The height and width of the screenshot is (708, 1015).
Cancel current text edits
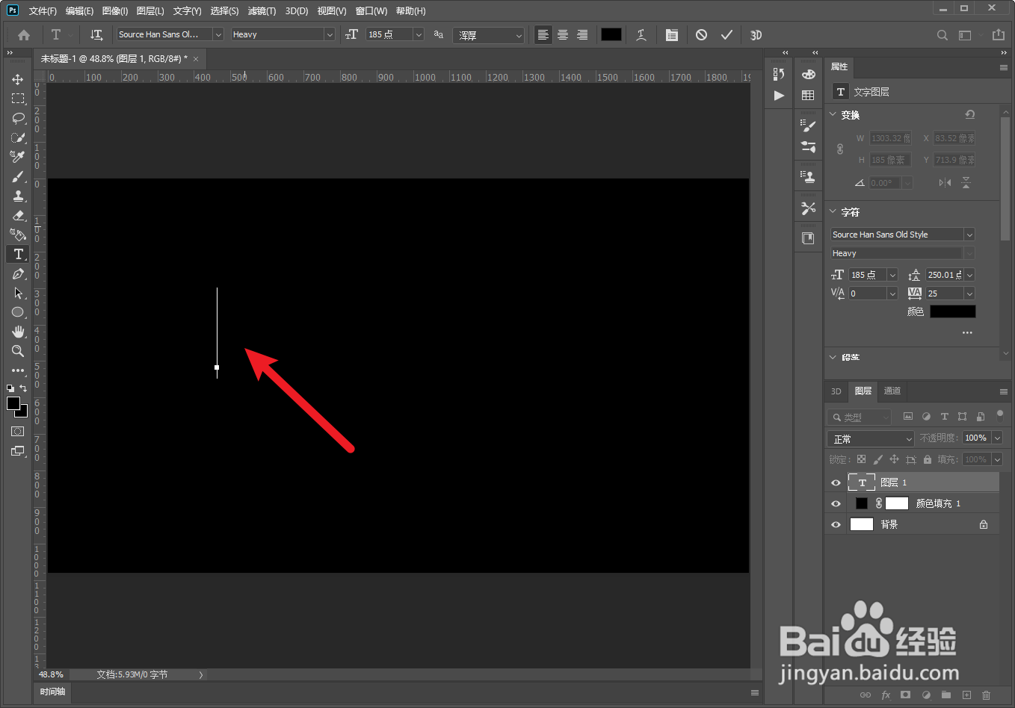pyautogui.click(x=701, y=35)
